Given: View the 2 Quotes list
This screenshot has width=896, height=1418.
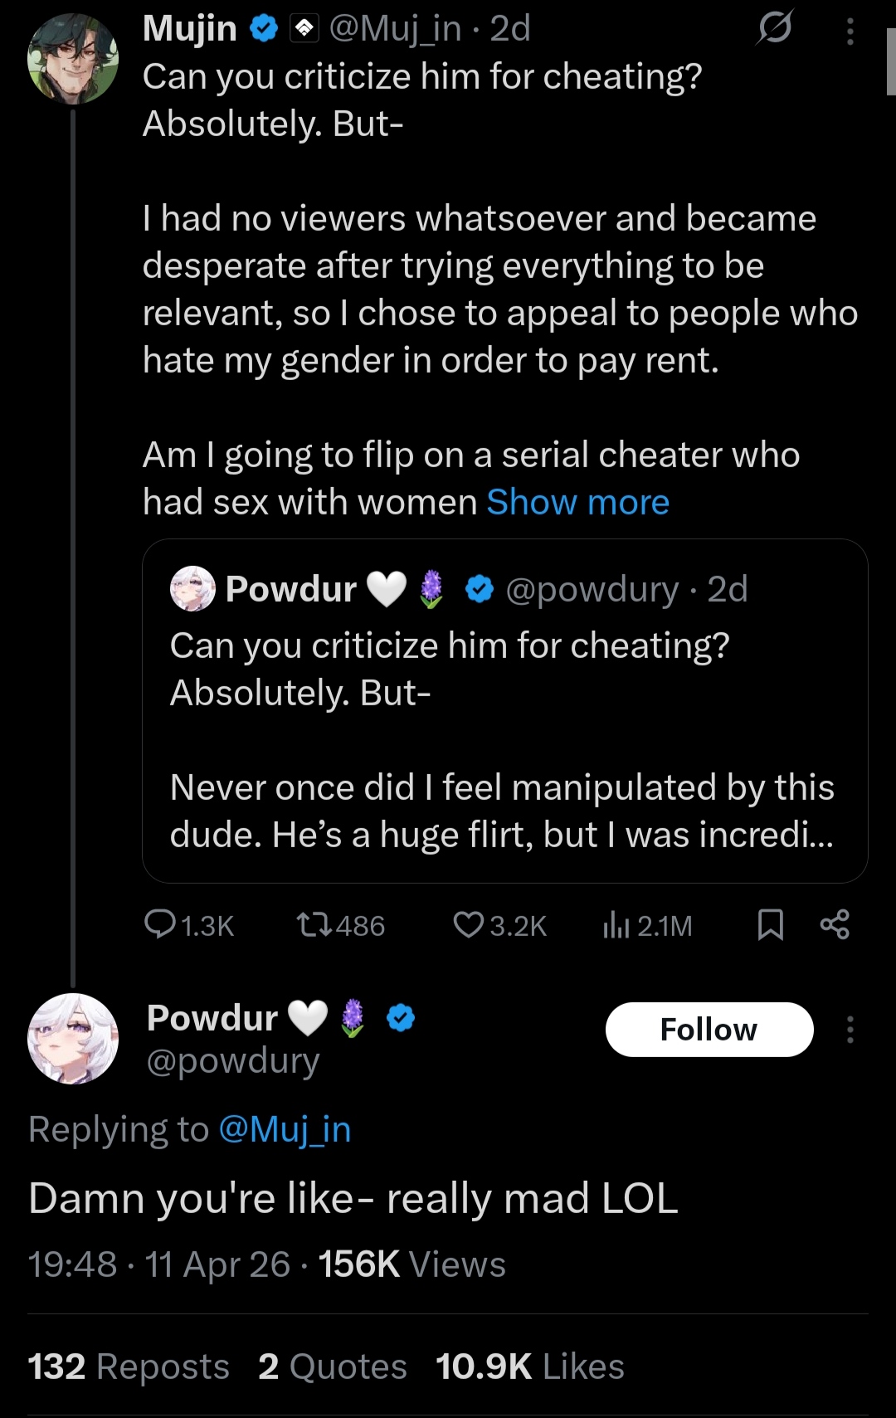Looking at the screenshot, I should coord(332,1367).
